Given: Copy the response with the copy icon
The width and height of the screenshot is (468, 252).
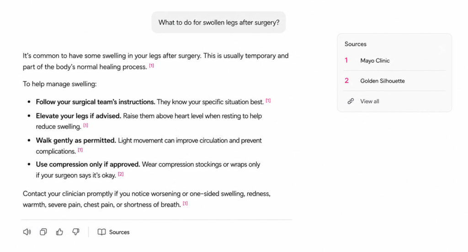Looking at the screenshot, I should tap(43, 232).
